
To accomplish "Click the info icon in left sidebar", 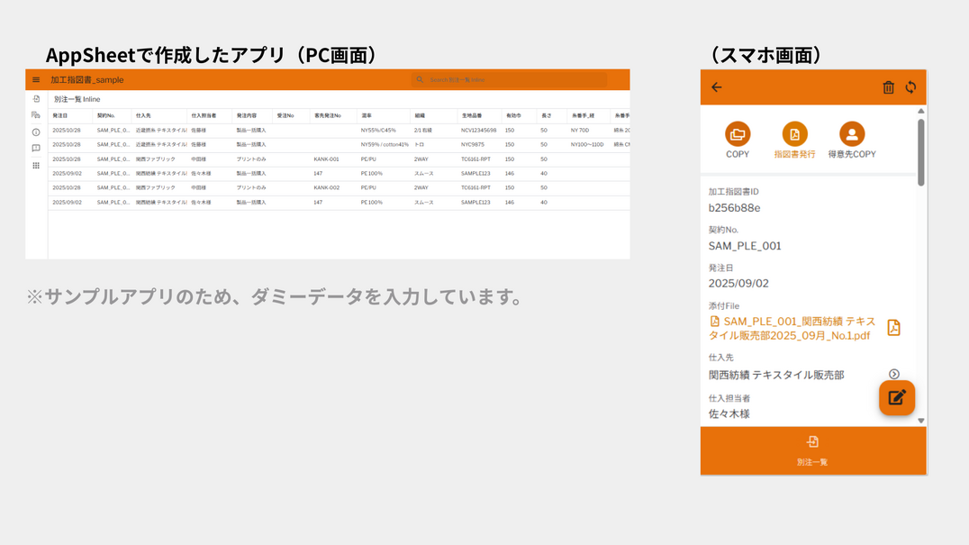I will (x=36, y=132).
